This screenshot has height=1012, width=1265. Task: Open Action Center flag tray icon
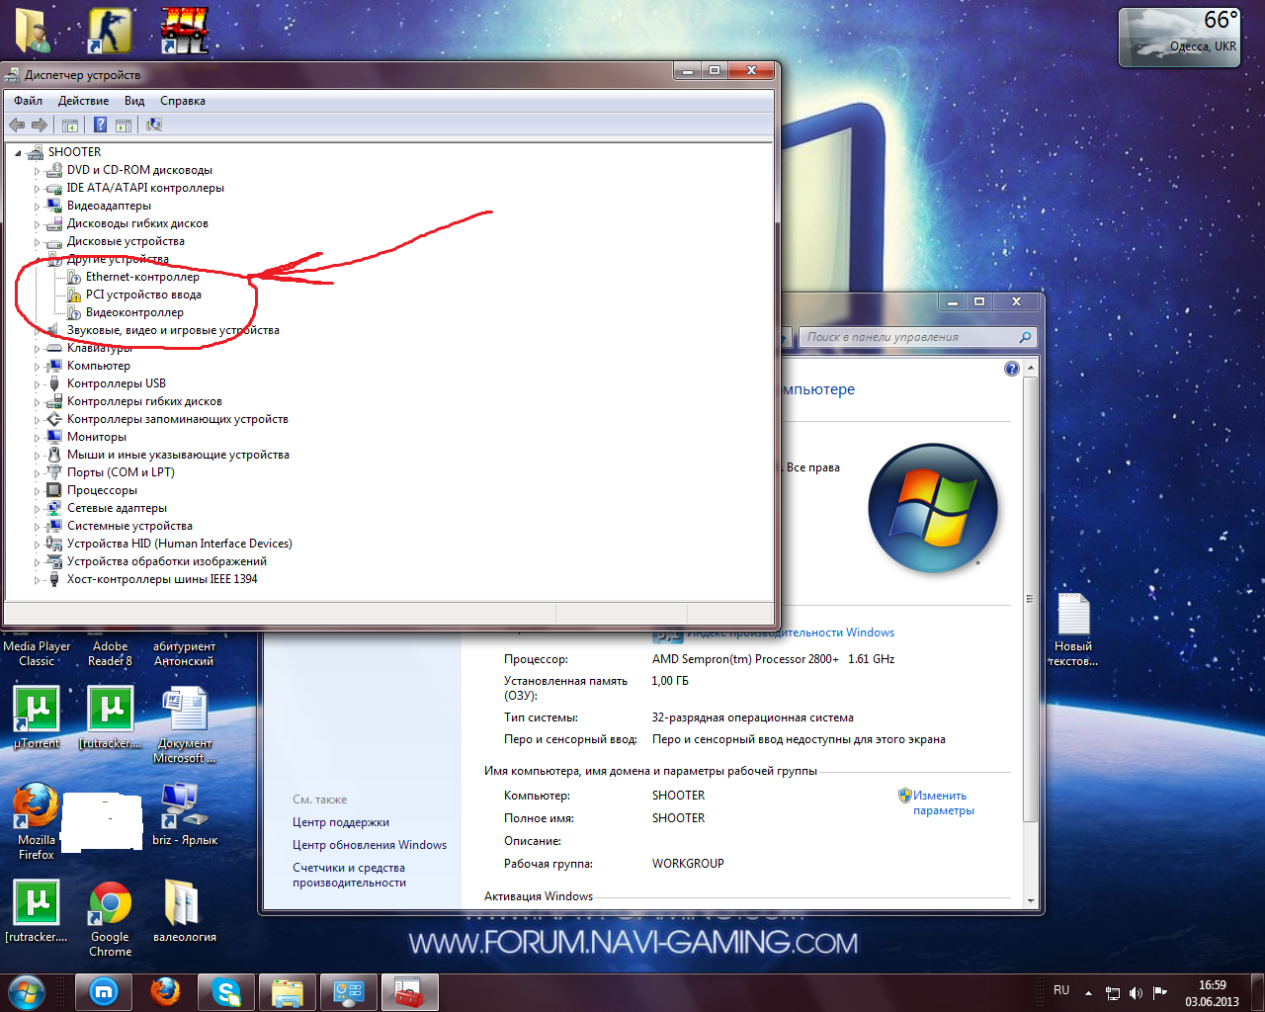pos(1160,992)
